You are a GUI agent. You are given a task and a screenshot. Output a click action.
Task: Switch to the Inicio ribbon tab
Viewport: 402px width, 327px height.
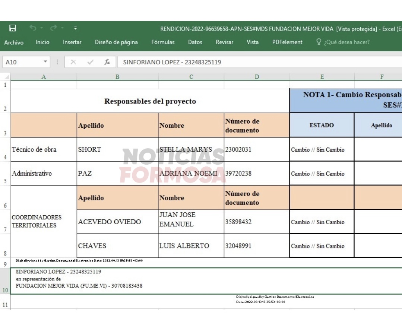click(x=42, y=42)
